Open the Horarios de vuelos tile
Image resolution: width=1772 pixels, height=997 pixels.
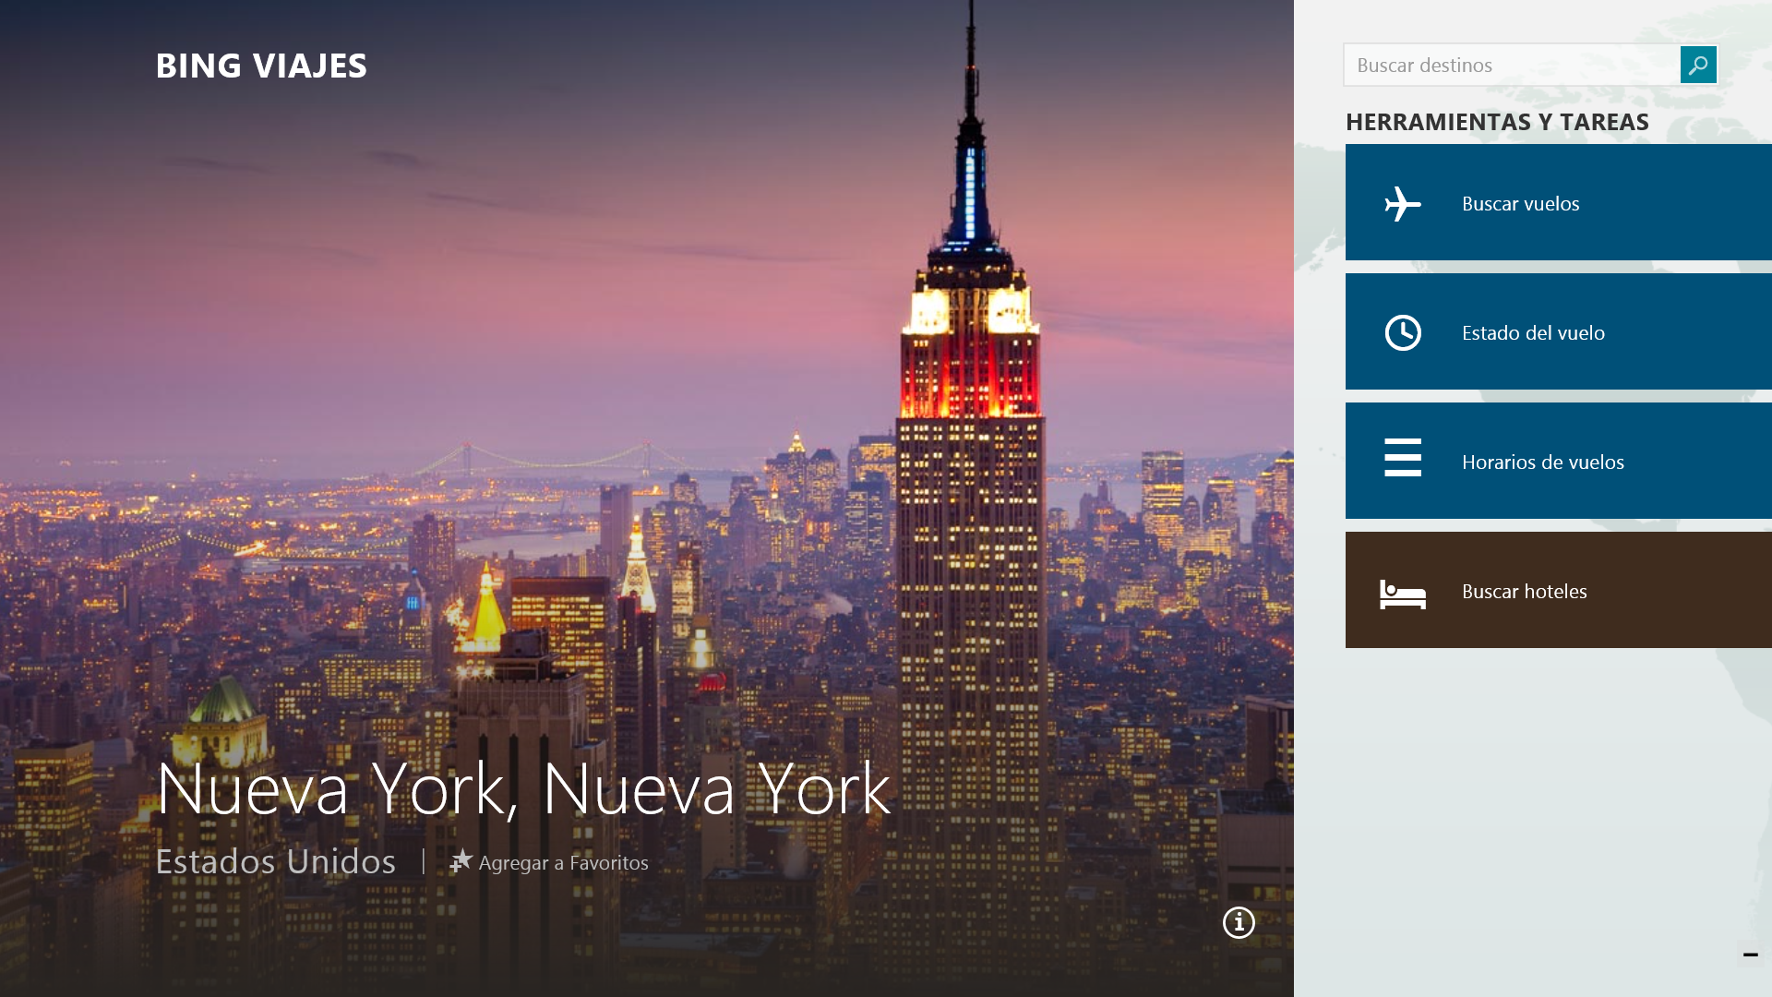click(x=1559, y=461)
